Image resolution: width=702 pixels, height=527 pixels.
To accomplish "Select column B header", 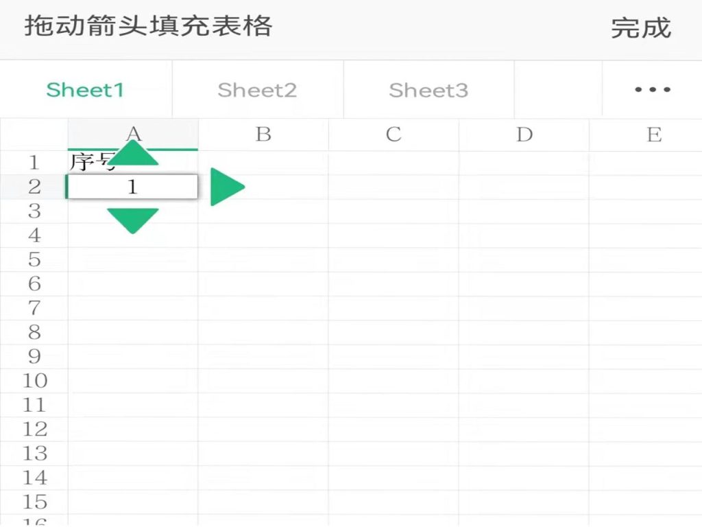I will [263, 134].
